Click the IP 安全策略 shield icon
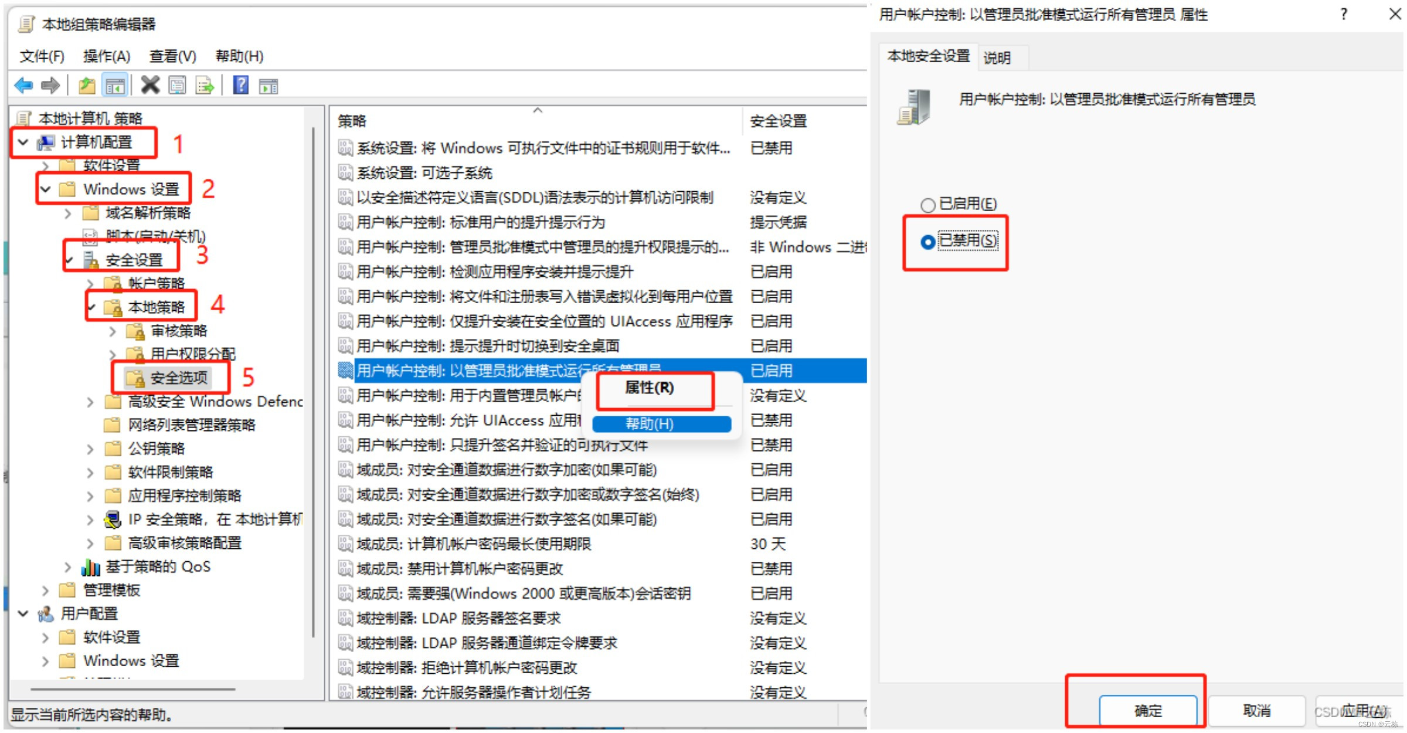The width and height of the screenshot is (1407, 733). click(113, 520)
